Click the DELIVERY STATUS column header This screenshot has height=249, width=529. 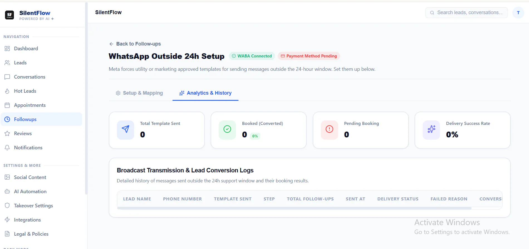pos(398,199)
